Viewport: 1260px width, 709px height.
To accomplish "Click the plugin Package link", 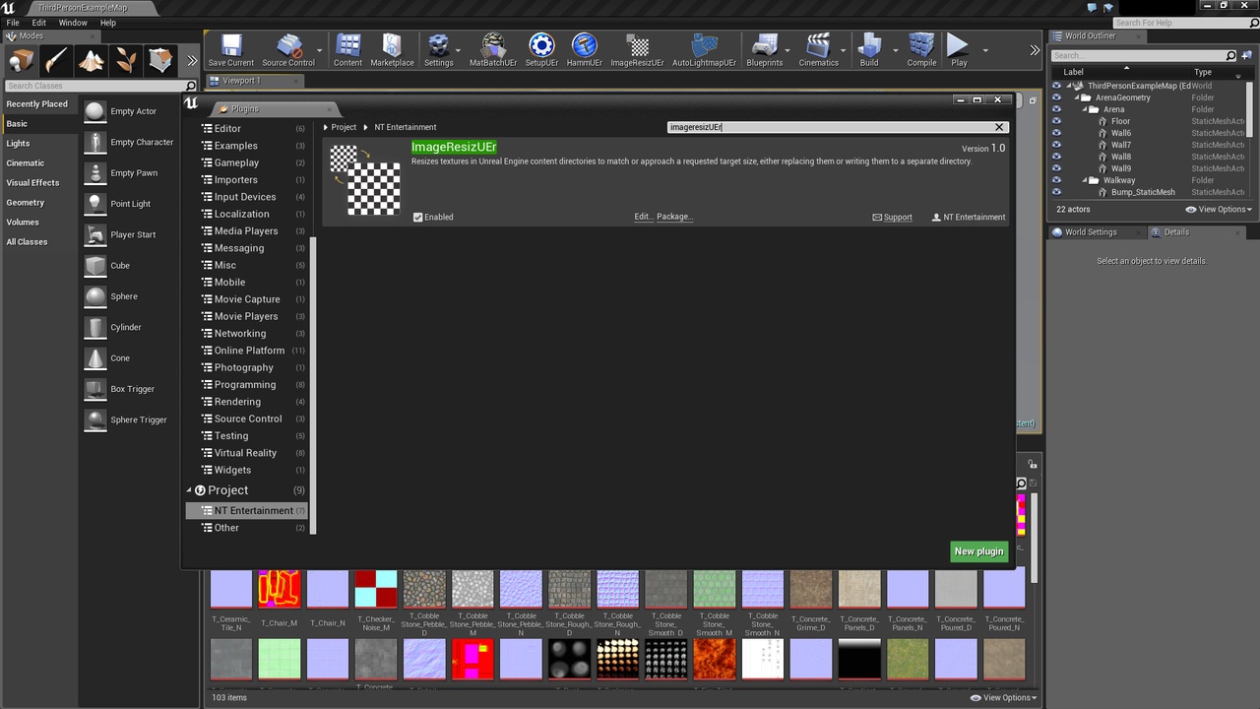I will tap(674, 217).
